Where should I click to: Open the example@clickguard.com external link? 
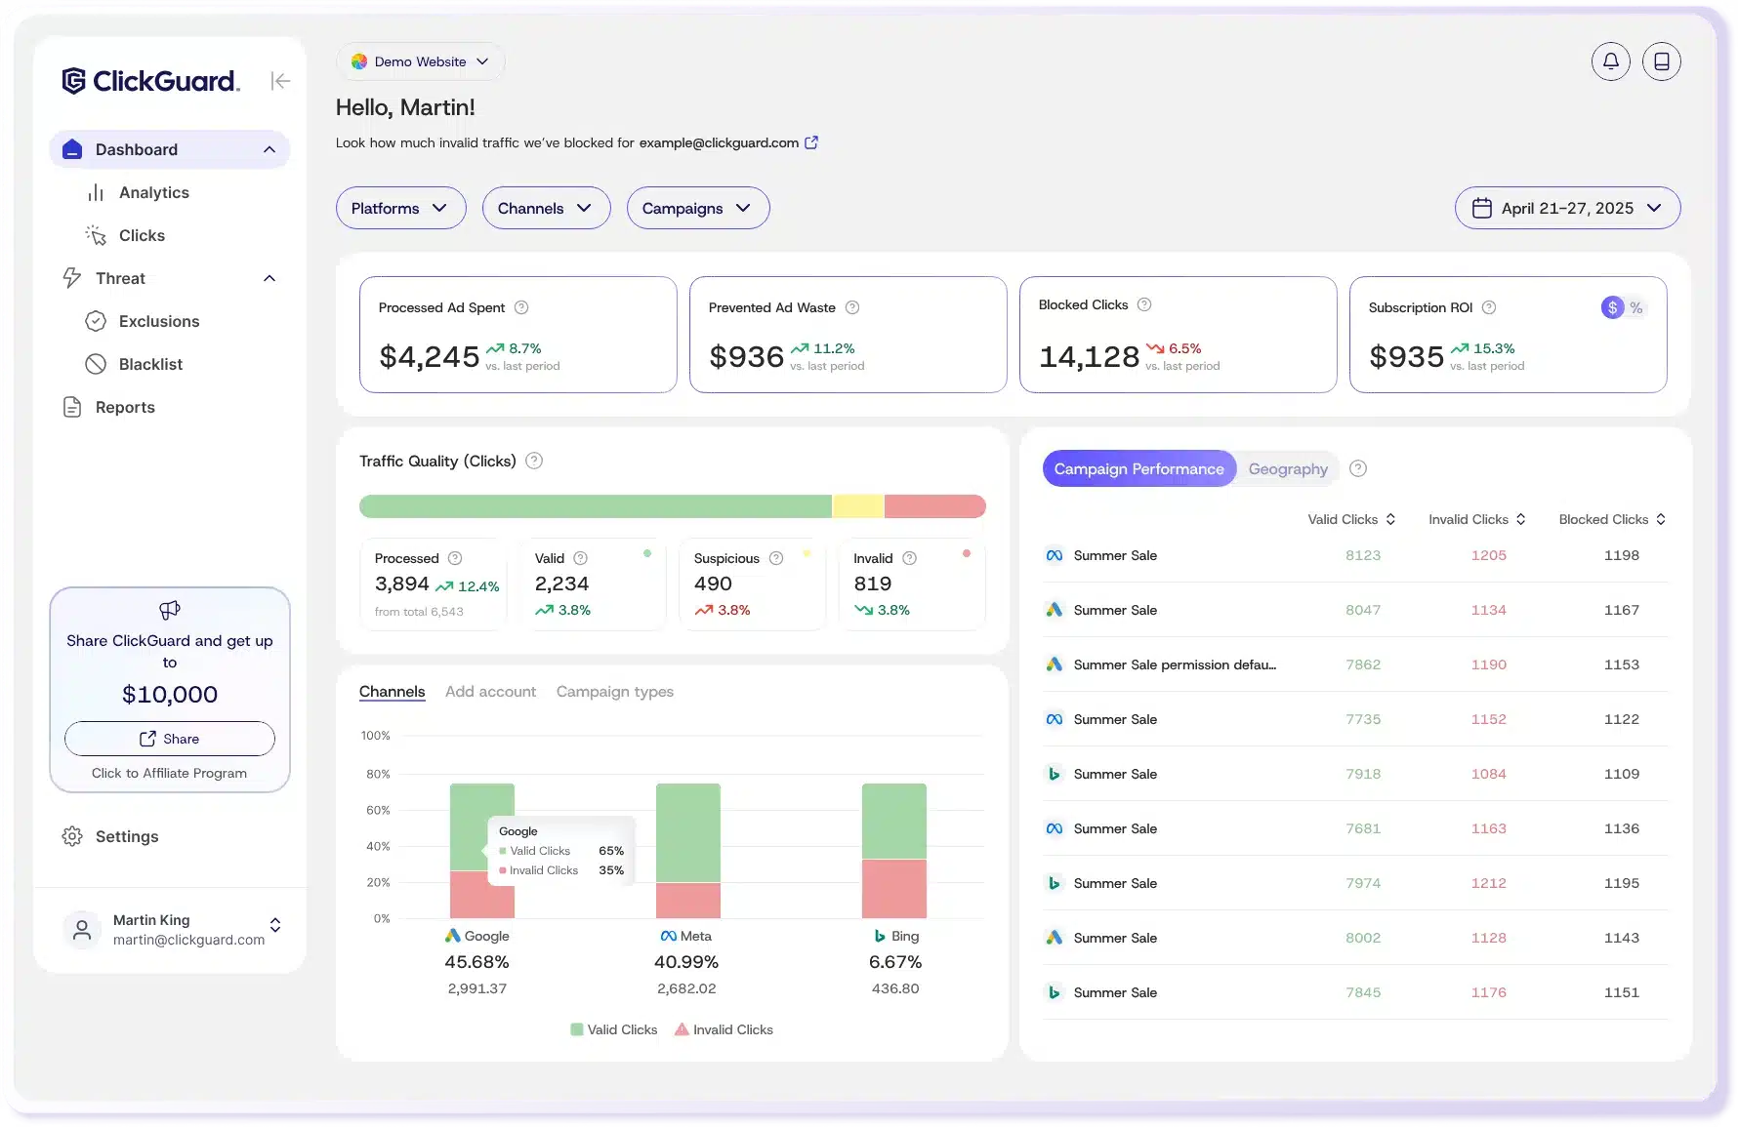tap(810, 141)
